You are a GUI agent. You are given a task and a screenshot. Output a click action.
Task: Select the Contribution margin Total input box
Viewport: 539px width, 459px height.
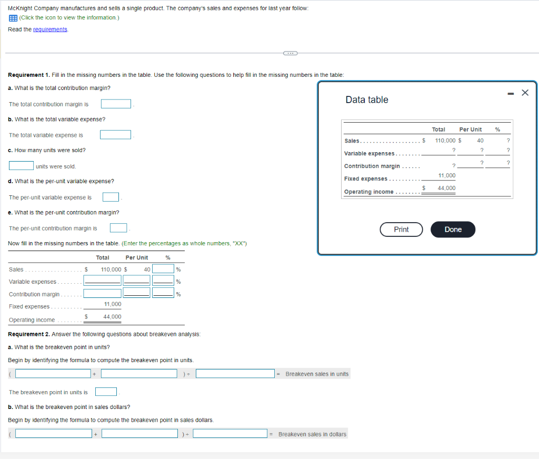click(103, 293)
